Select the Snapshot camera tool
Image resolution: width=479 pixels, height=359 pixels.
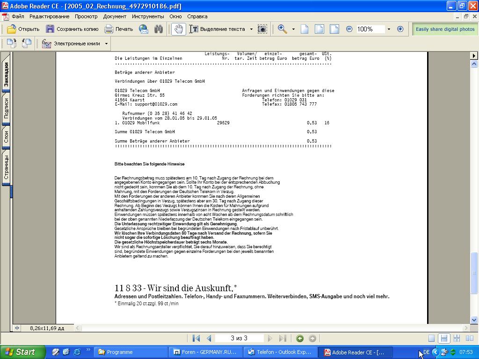(x=262, y=29)
